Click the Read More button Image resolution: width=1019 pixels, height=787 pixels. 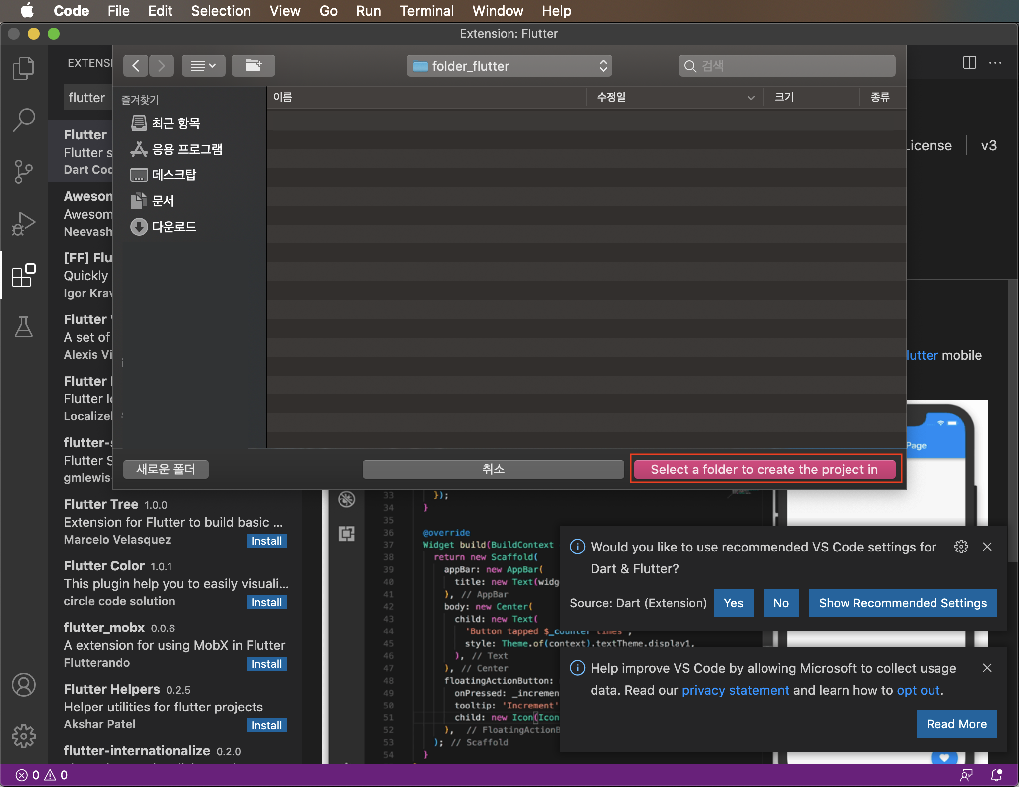956,724
